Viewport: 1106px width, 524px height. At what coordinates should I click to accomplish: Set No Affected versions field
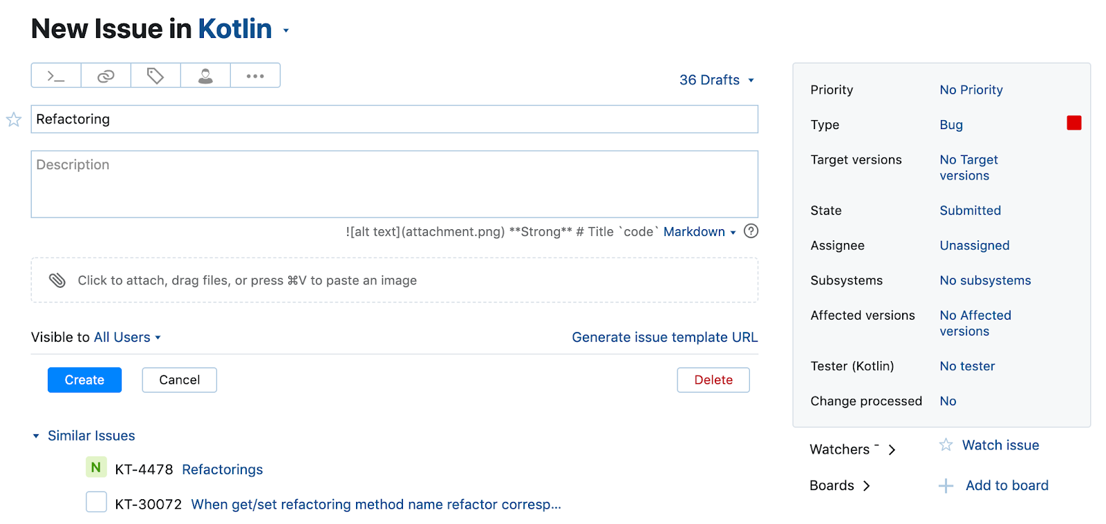click(975, 323)
